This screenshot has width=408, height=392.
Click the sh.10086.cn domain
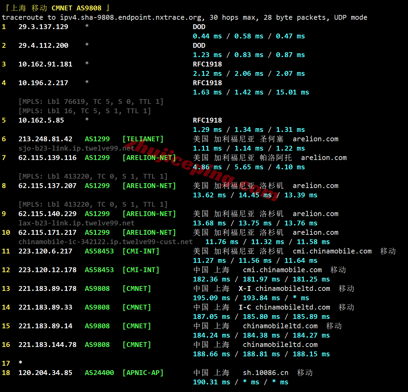pos(266,373)
